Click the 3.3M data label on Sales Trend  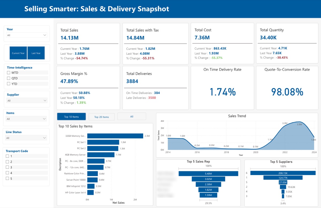click(285, 123)
